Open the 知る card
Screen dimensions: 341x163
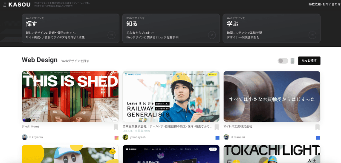pos(171,28)
